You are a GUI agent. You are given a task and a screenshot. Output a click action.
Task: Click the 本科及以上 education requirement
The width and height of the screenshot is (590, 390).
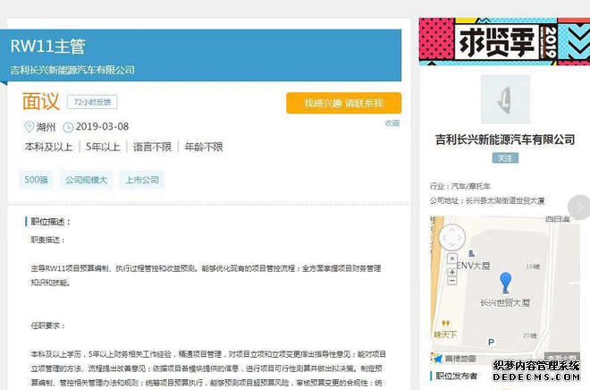pyautogui.click(x=48, y=147)
